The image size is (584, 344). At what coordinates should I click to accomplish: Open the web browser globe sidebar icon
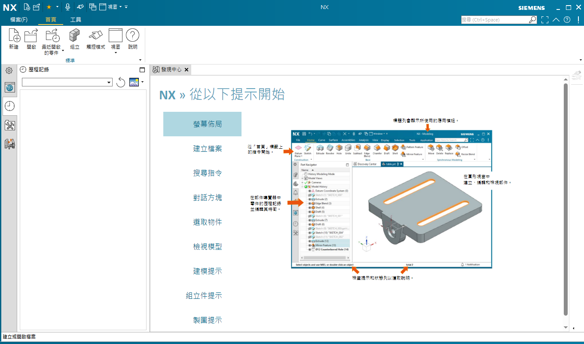(x=9, y=88)
